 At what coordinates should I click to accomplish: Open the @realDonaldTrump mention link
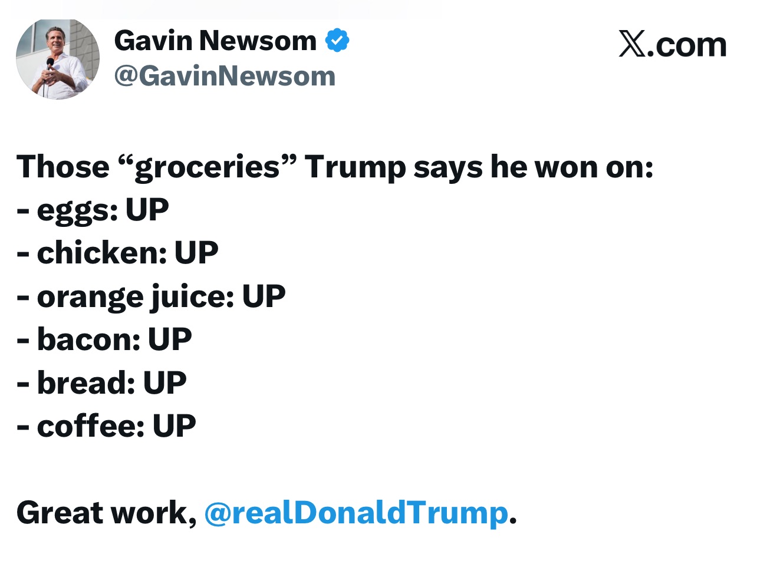(x=356, y=512)
